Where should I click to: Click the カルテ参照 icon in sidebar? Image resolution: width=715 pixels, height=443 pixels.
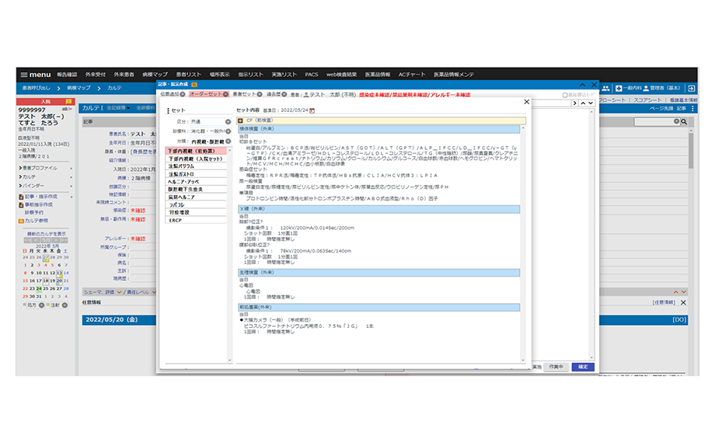click(x=20, y=221)
